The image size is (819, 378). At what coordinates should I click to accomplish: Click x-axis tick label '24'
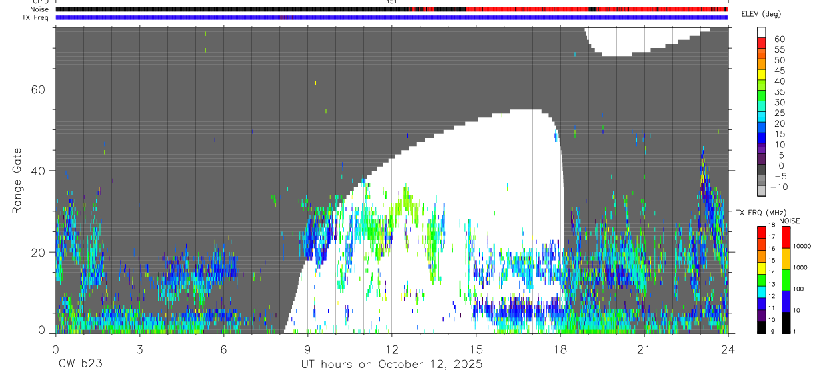(728, 350)
